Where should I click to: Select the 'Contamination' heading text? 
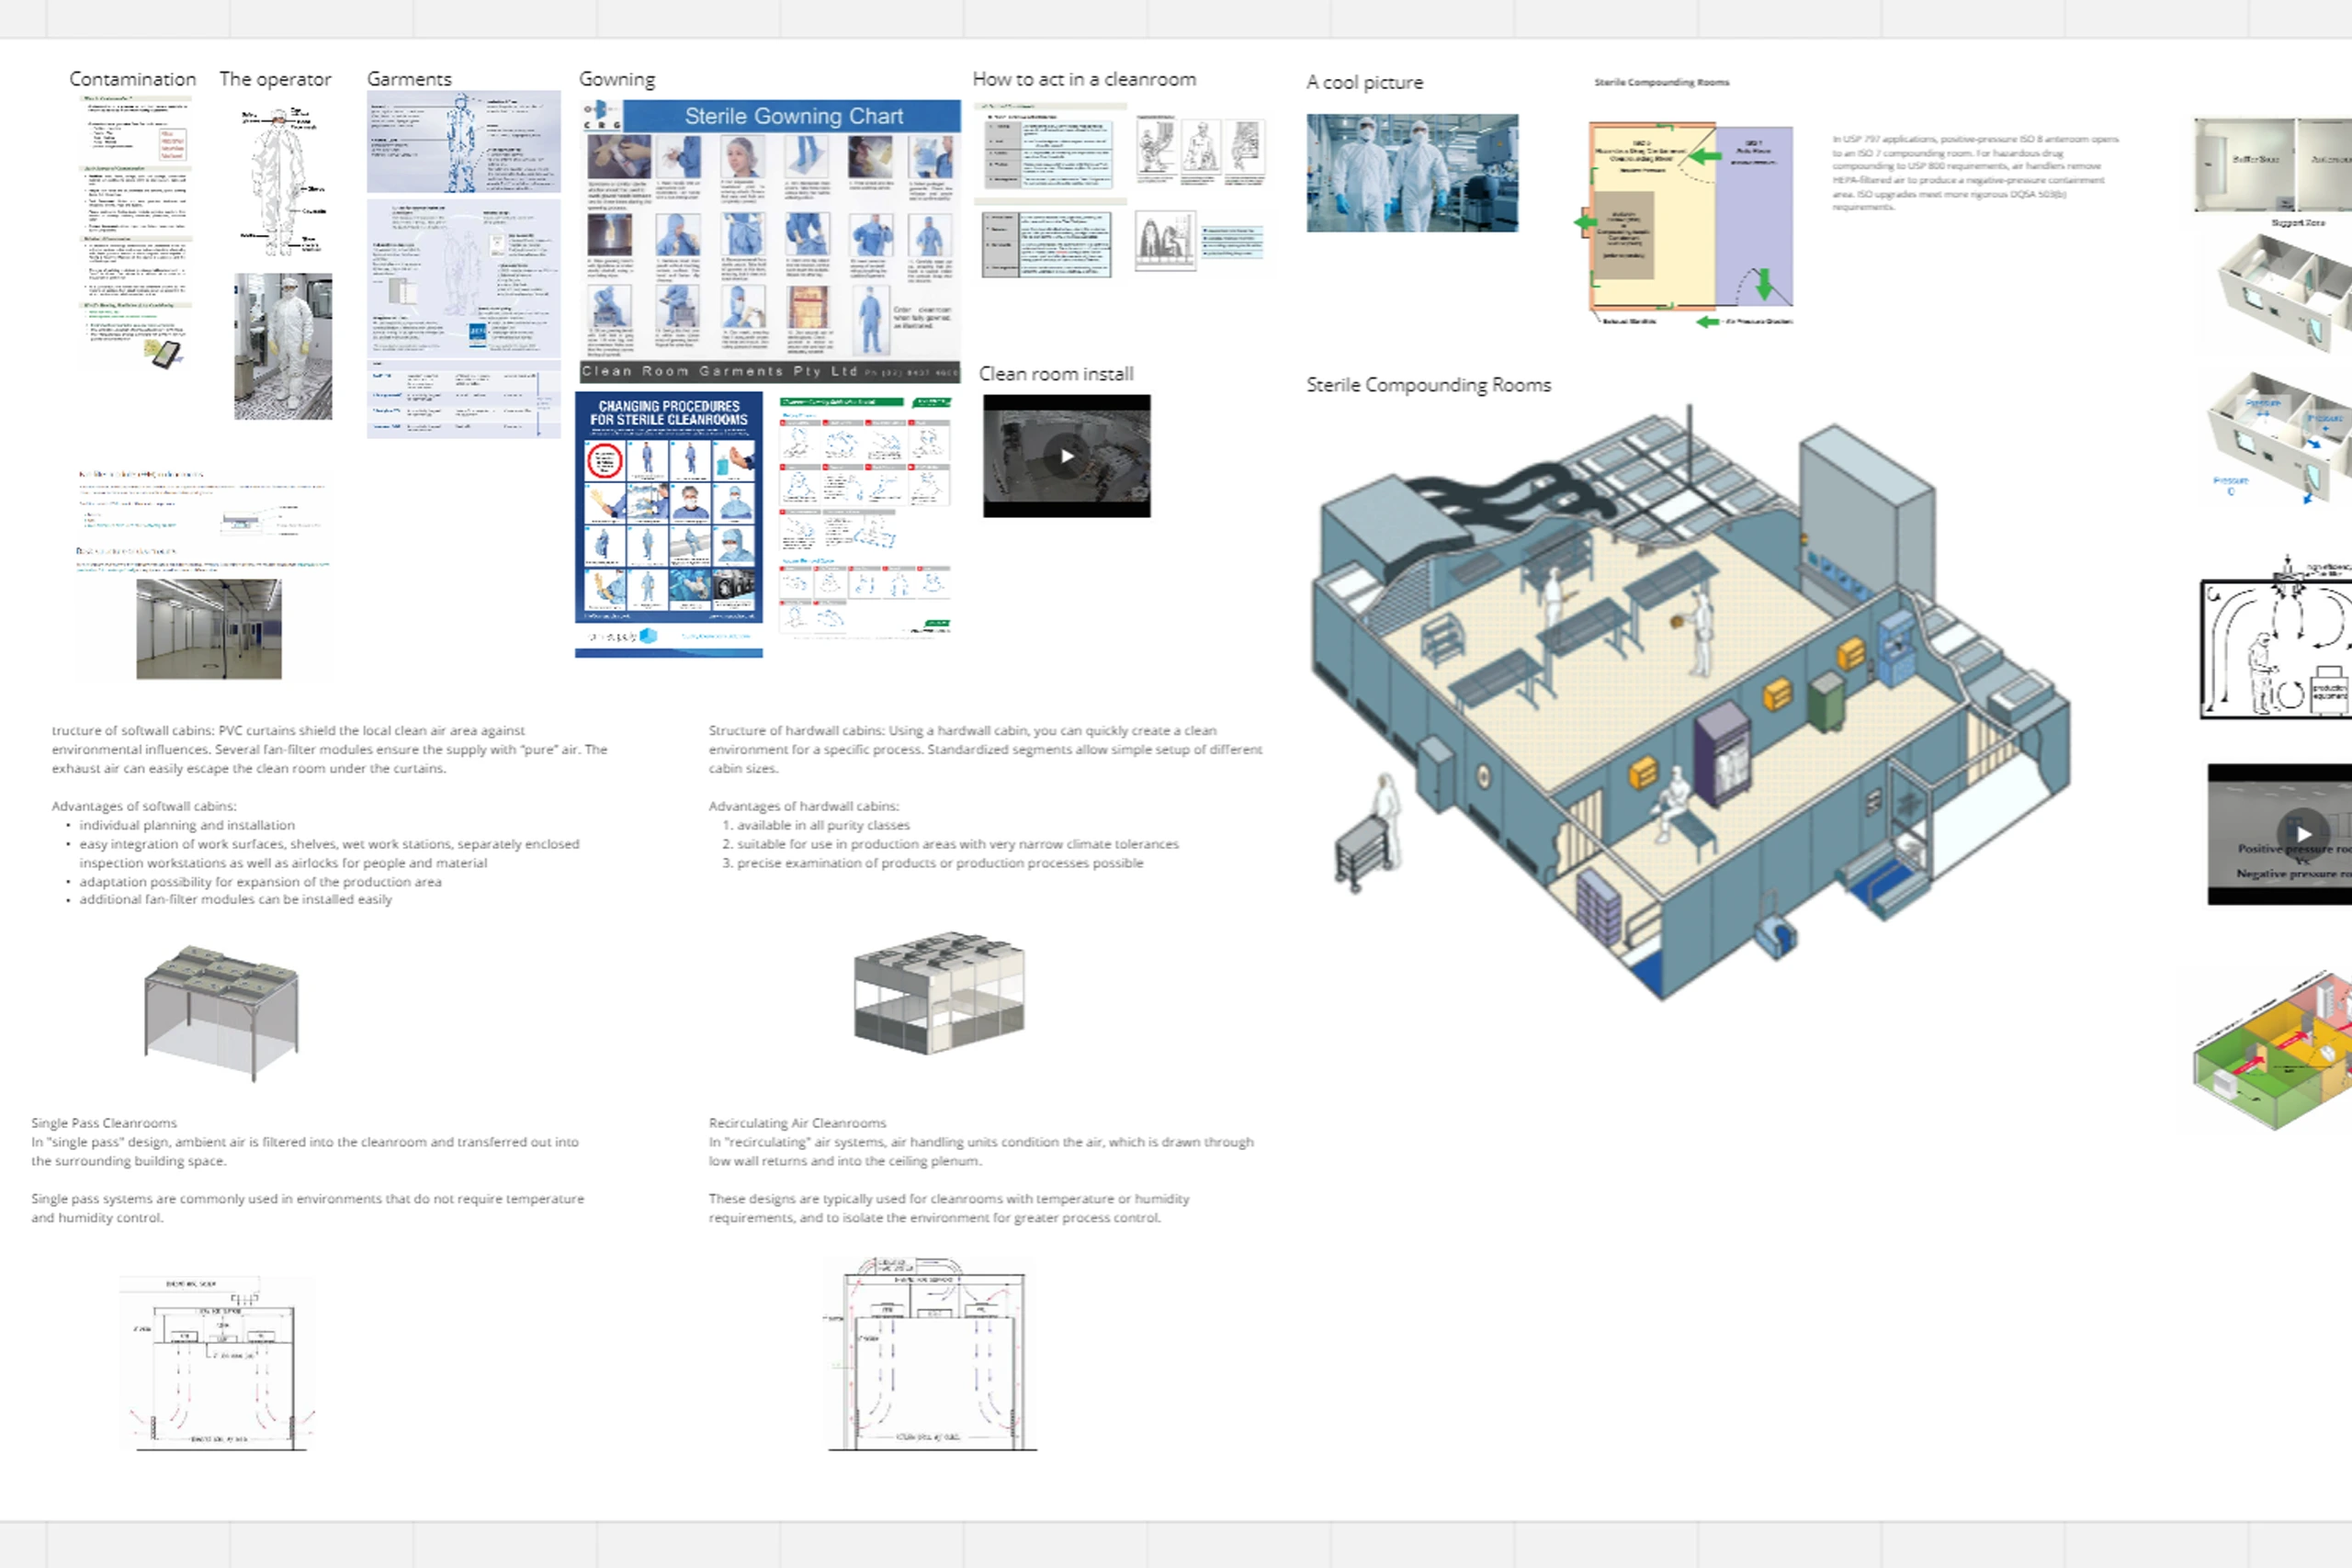tap(133, 79)
